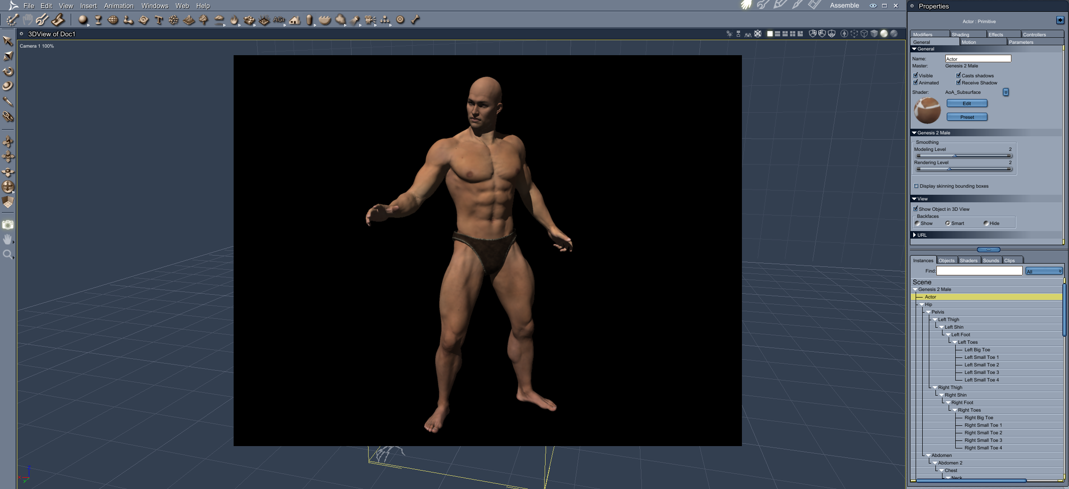Select the Show backfaces radio button

(917, 224)
